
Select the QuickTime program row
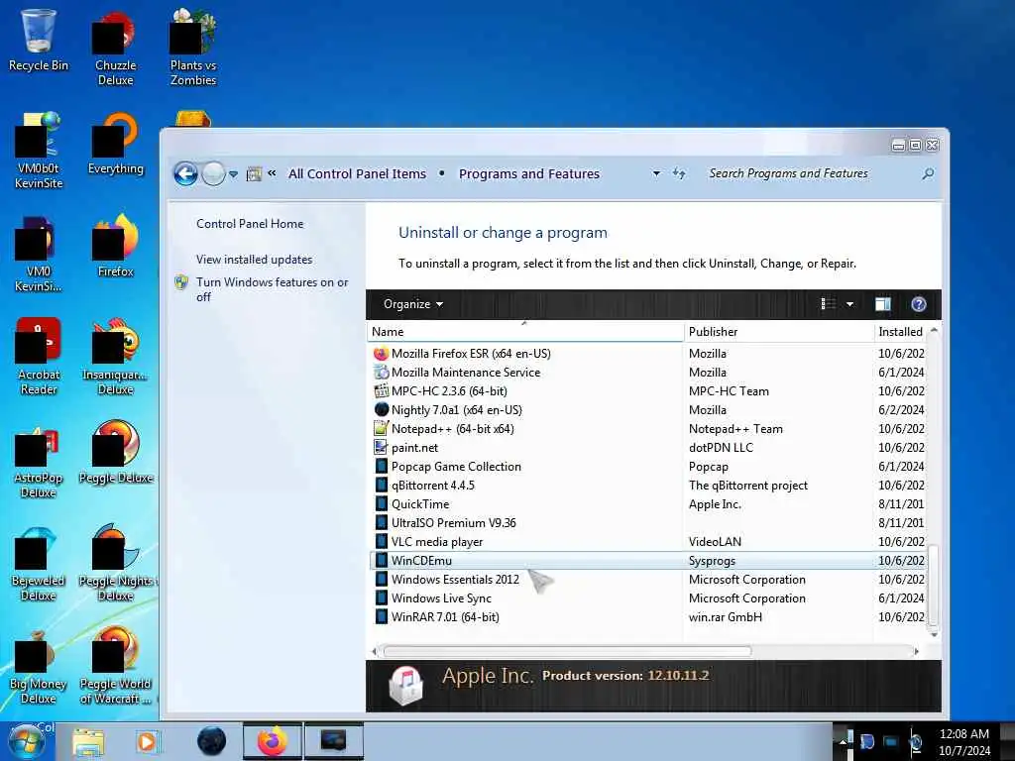(647, 504)
